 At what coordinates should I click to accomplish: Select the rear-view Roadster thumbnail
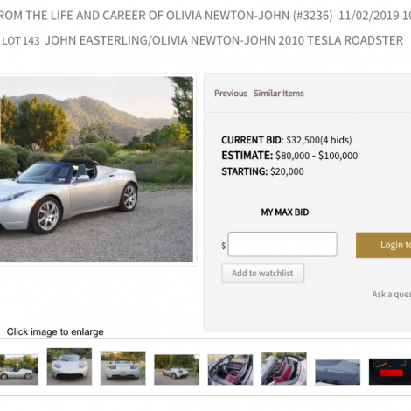123,368
